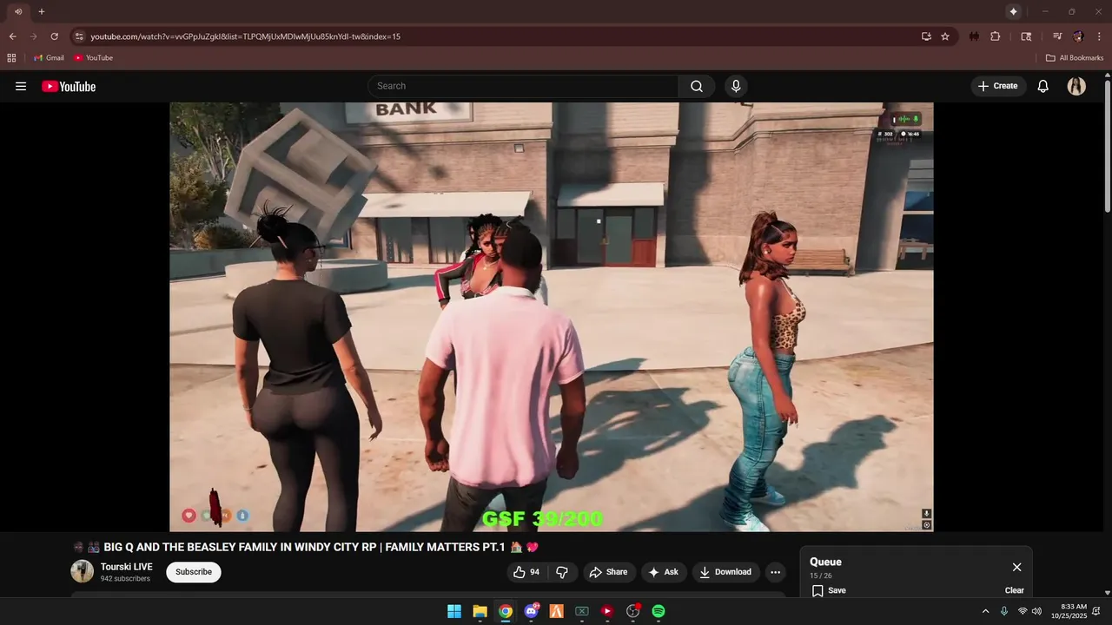Select the audio-playing browser tab
This screenshot has width=1112, height=625.
point(18,11)
